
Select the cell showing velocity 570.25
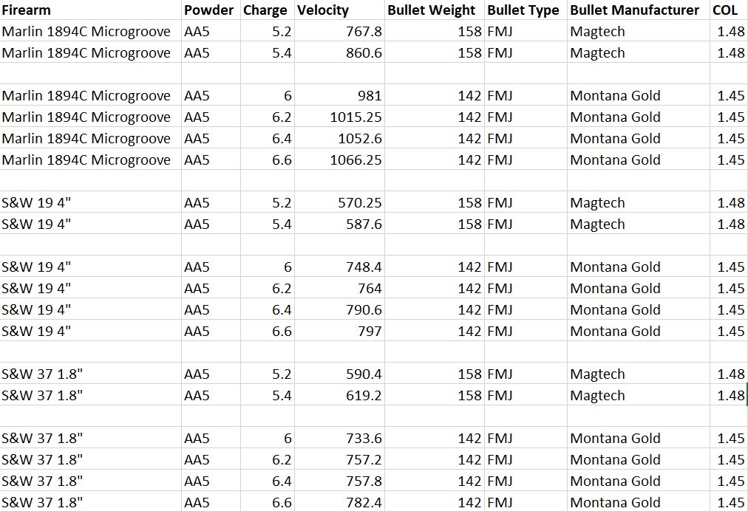point(339,202)
